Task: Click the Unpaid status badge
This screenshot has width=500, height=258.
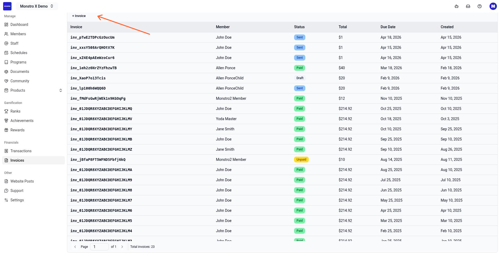Action: (x=301, y=160)
